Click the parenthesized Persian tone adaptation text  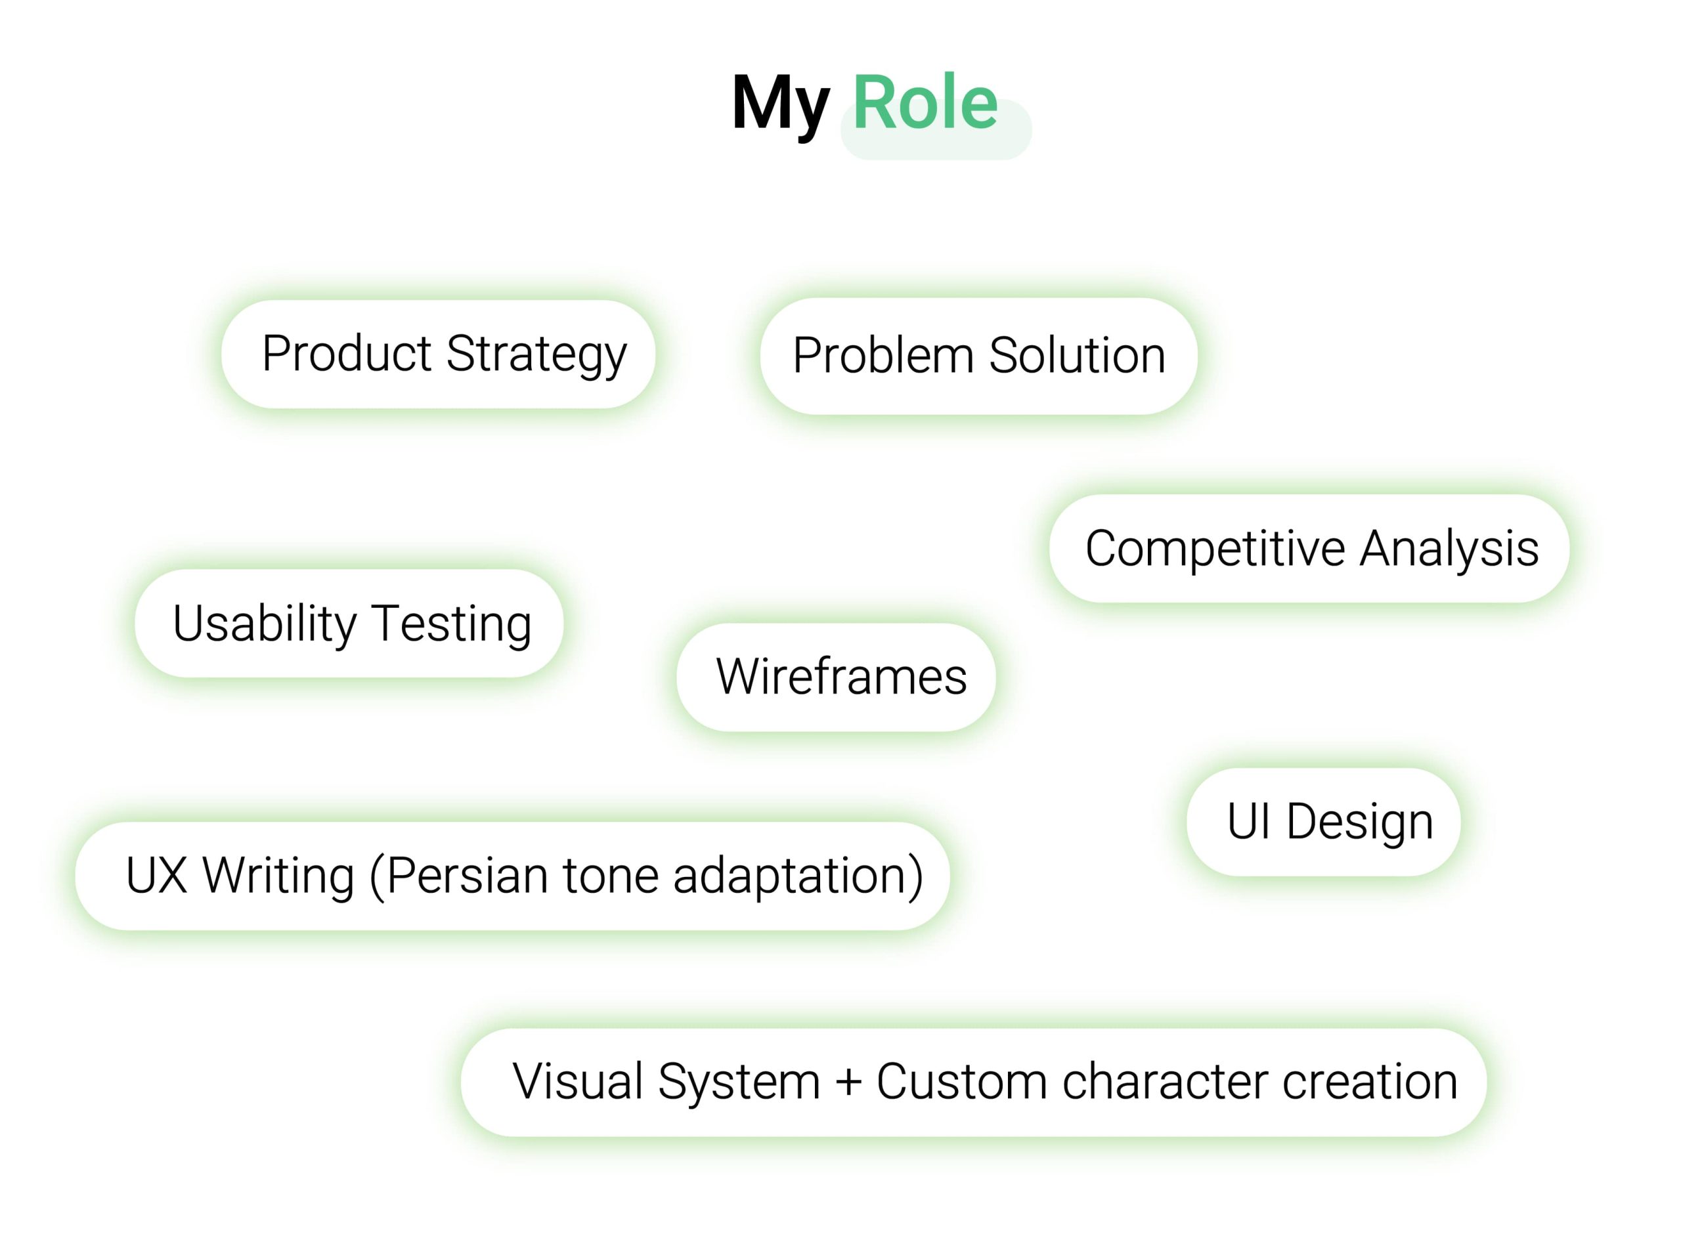[646, 877]
